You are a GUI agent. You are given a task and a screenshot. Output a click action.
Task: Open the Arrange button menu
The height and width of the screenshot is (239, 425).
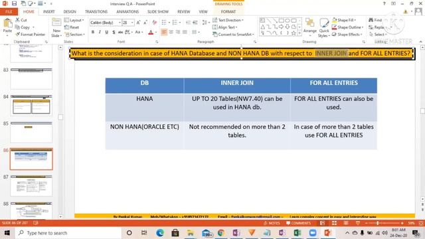pyautogui.click(x=310, y=27)
